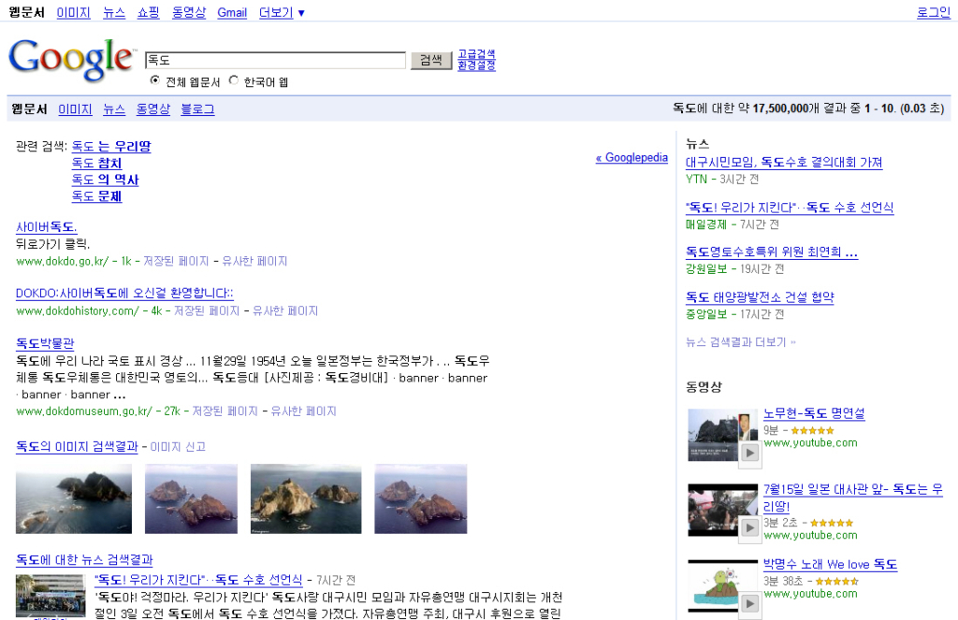
Task: Click related search 독도 참치
Action: (x=96, y=163)
